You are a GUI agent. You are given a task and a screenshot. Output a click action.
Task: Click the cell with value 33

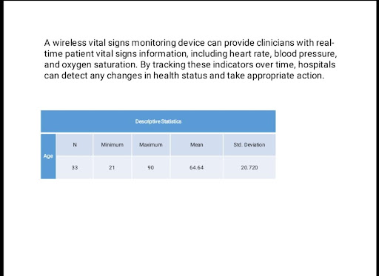click(75, 167)
